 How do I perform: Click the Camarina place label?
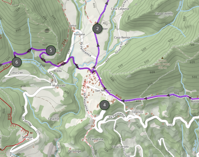point(97,139)
